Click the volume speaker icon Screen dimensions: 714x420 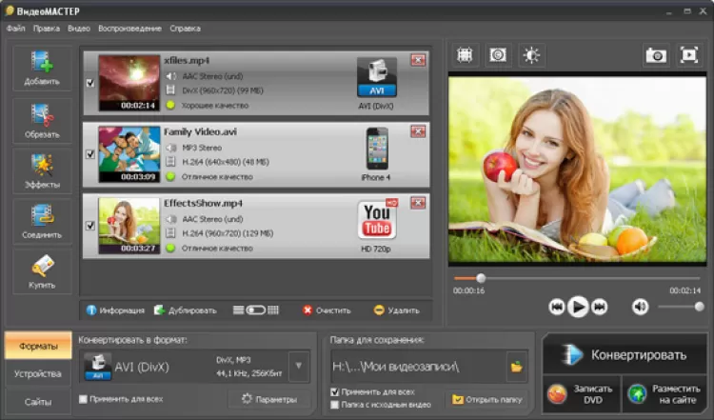click(x=641, y=307)
